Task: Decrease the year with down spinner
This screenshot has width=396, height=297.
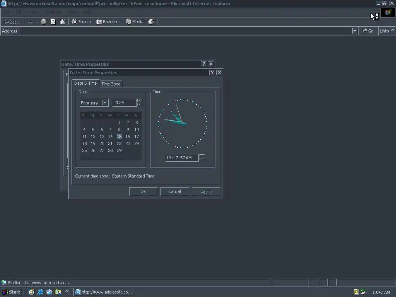Action: 139,104
